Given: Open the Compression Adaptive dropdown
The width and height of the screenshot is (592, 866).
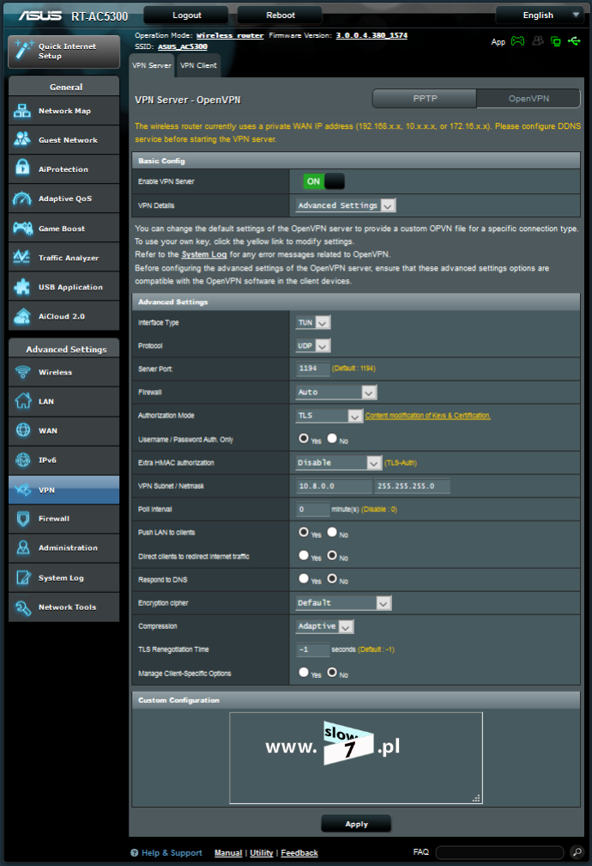Looking at the screenshot, I should 325,626.
